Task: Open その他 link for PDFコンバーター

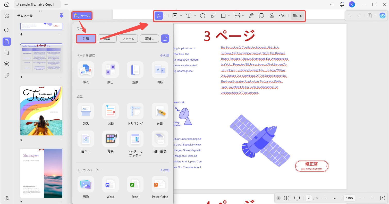Action: pyautogui.click(x=165, y=170)
